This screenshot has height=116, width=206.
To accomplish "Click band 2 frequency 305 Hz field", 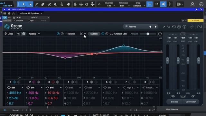I will click(33, 93).
